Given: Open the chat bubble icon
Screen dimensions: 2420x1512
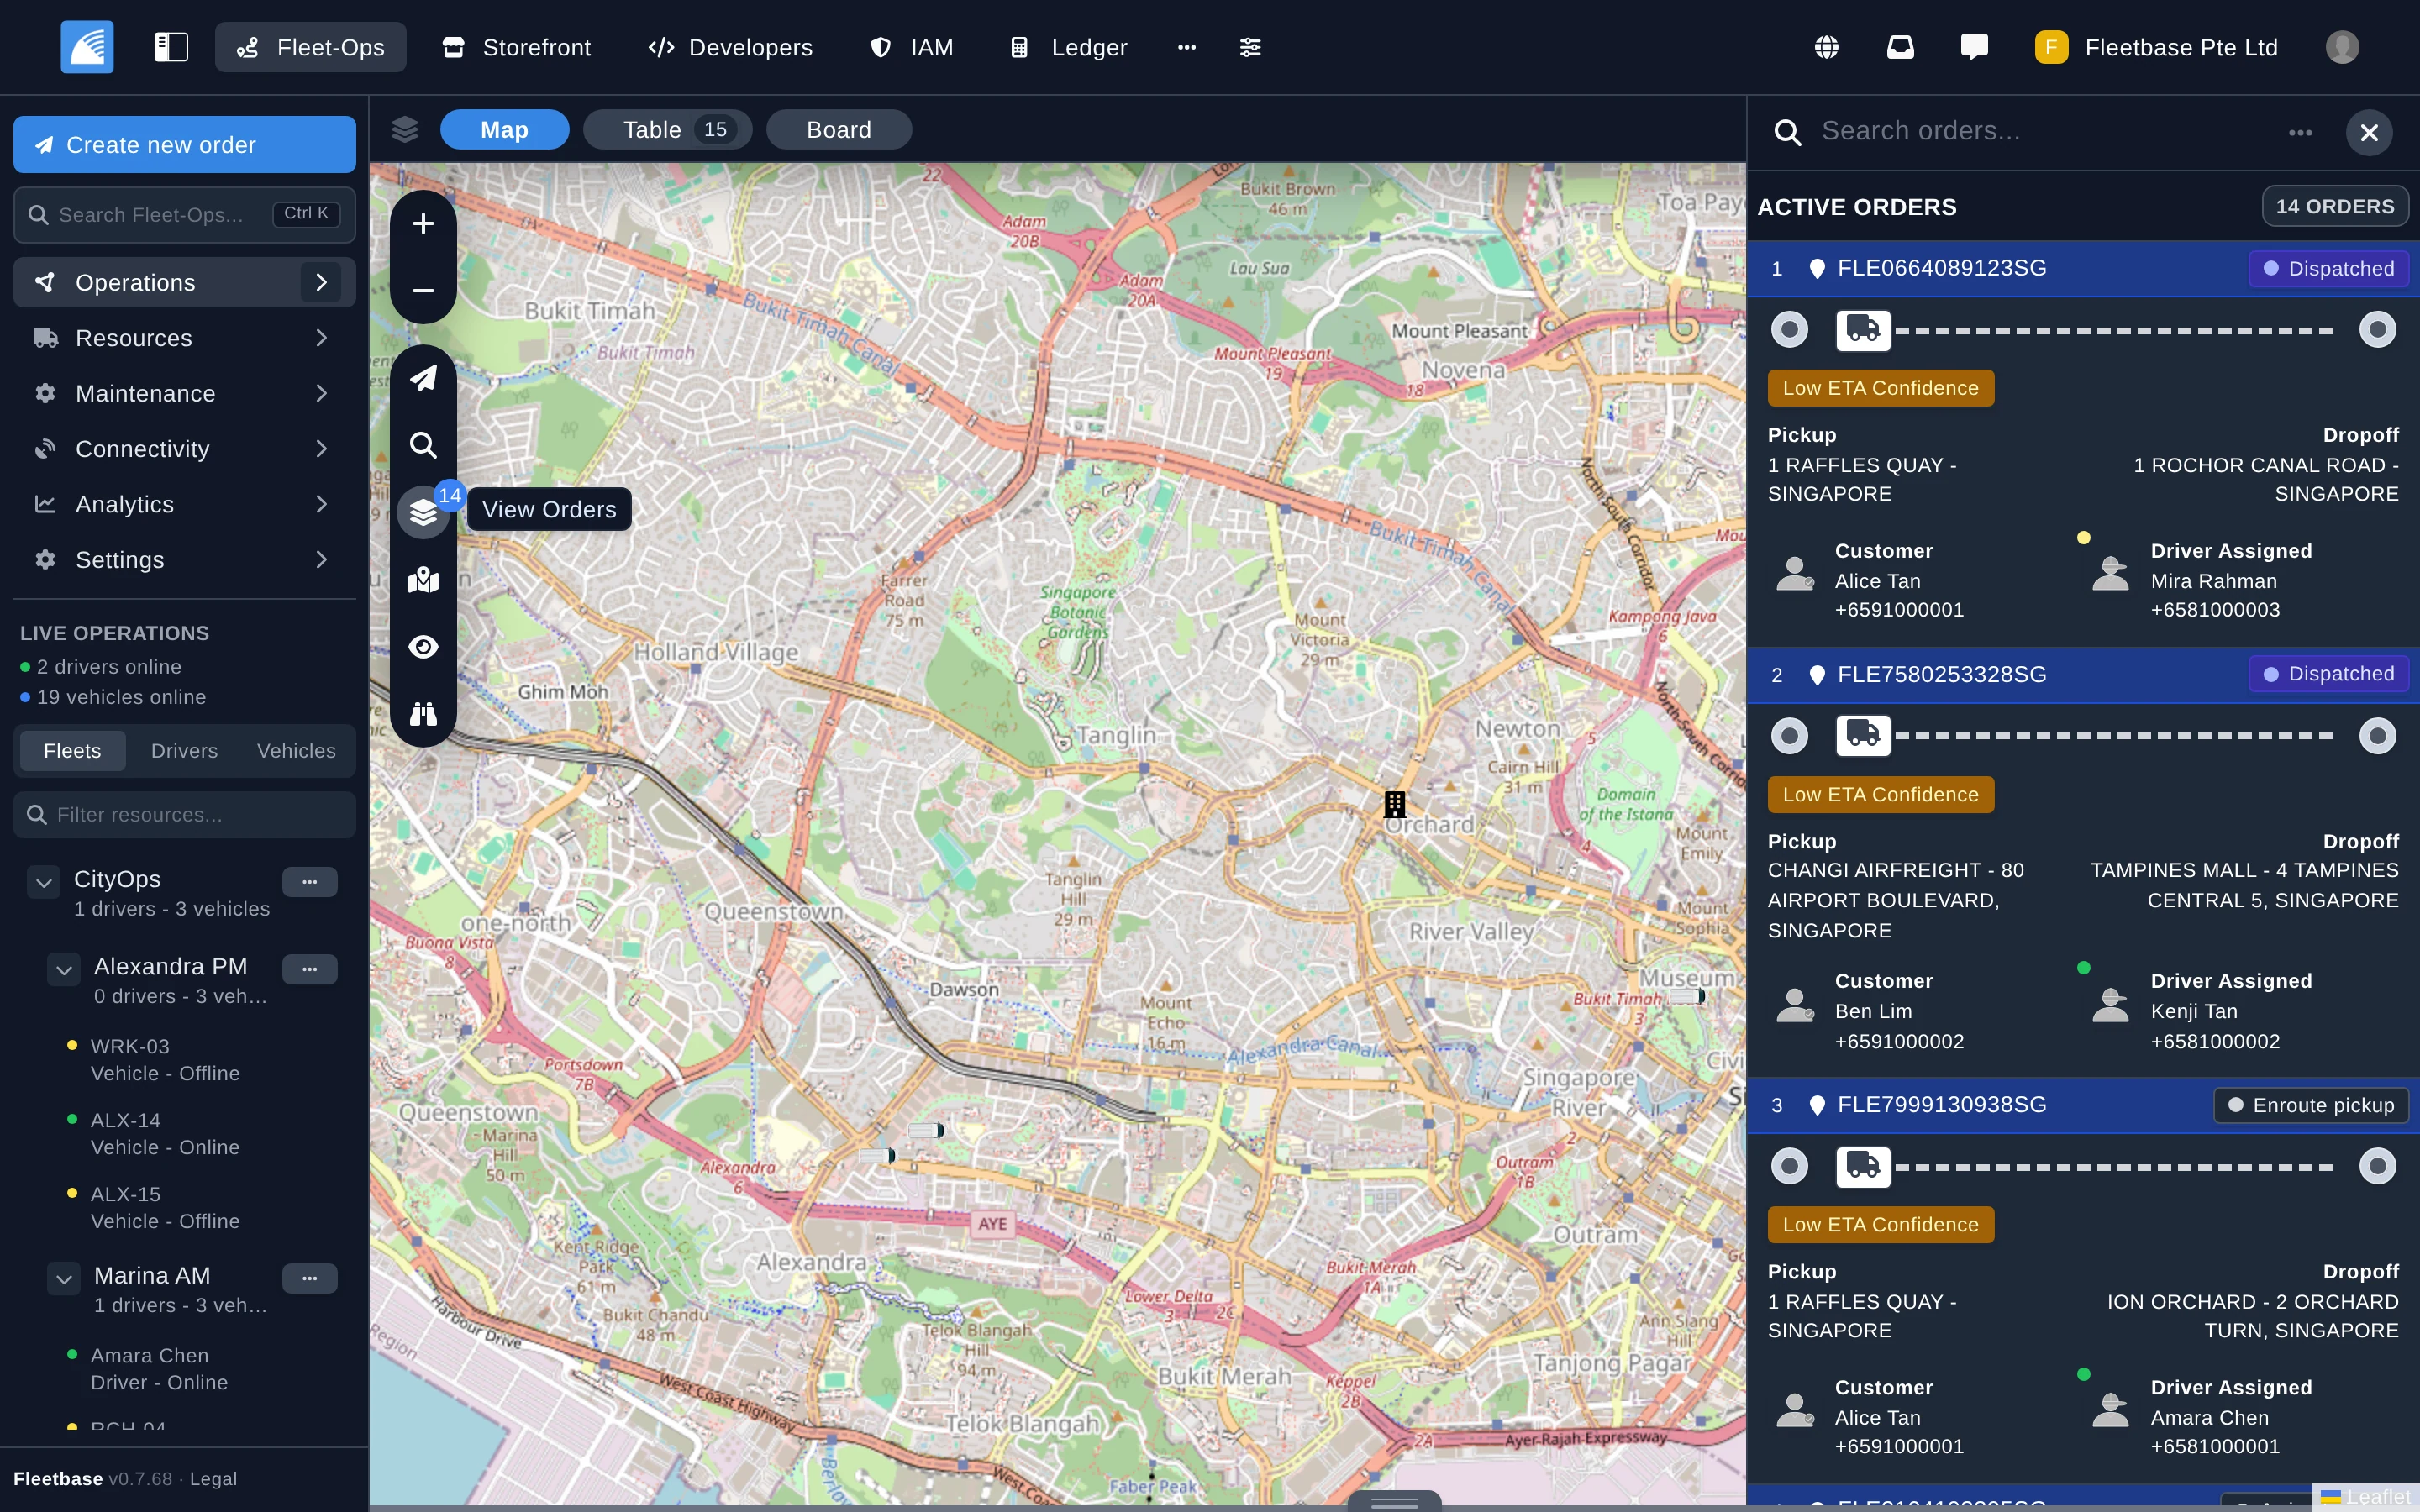Looking at the screenshot, I should [1974, 47].
